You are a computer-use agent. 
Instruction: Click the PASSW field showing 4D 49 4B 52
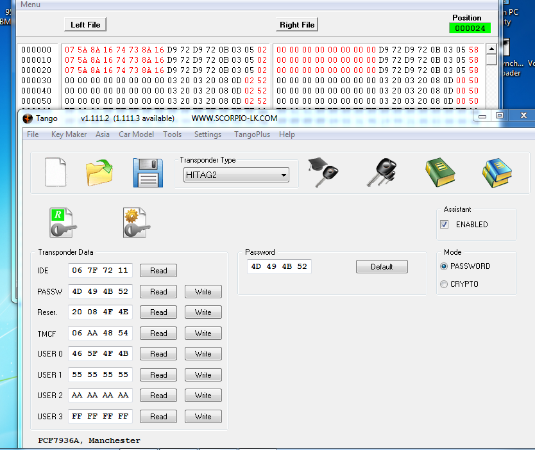tap(100, 291)
